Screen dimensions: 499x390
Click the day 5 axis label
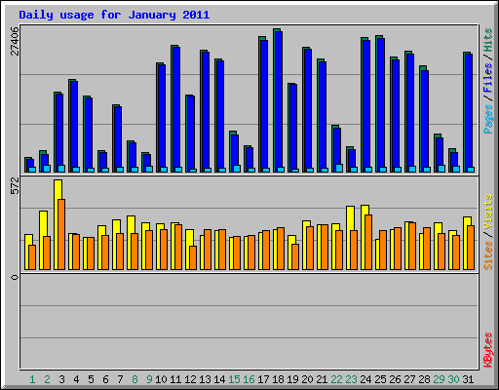point(91,379)
